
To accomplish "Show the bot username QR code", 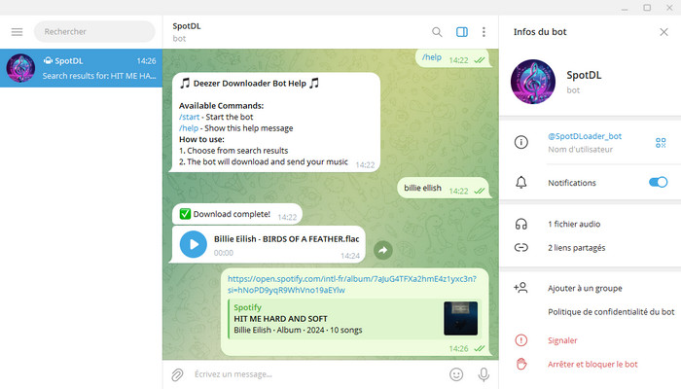I will tap(661, 143).
